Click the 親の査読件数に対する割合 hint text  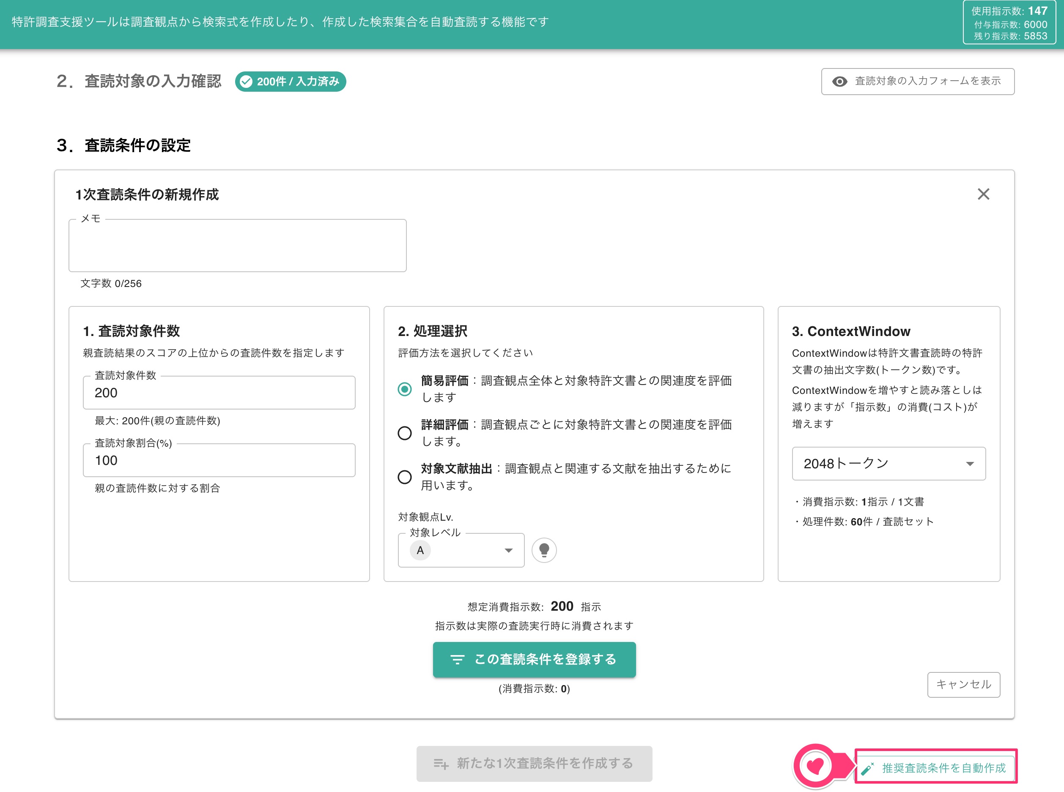pyautogui.click(x=157, y=488)
